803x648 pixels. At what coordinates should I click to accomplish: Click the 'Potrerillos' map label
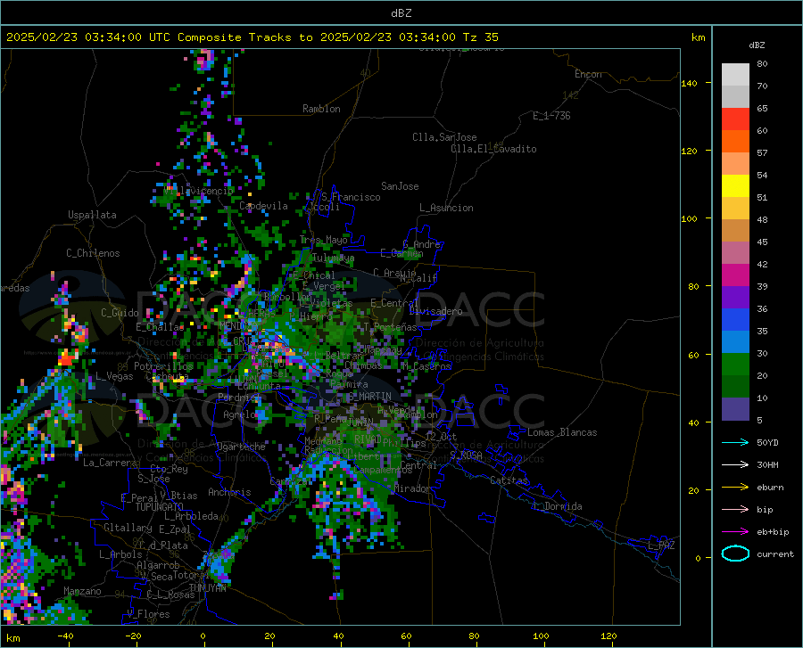click(163, 366)
